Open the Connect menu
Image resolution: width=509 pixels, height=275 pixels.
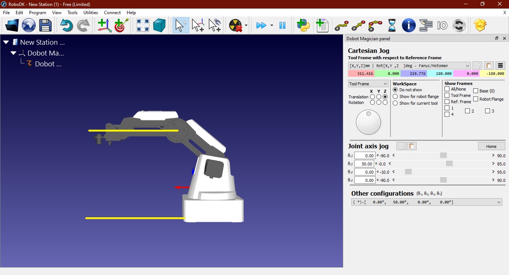[x=112, y=12]
